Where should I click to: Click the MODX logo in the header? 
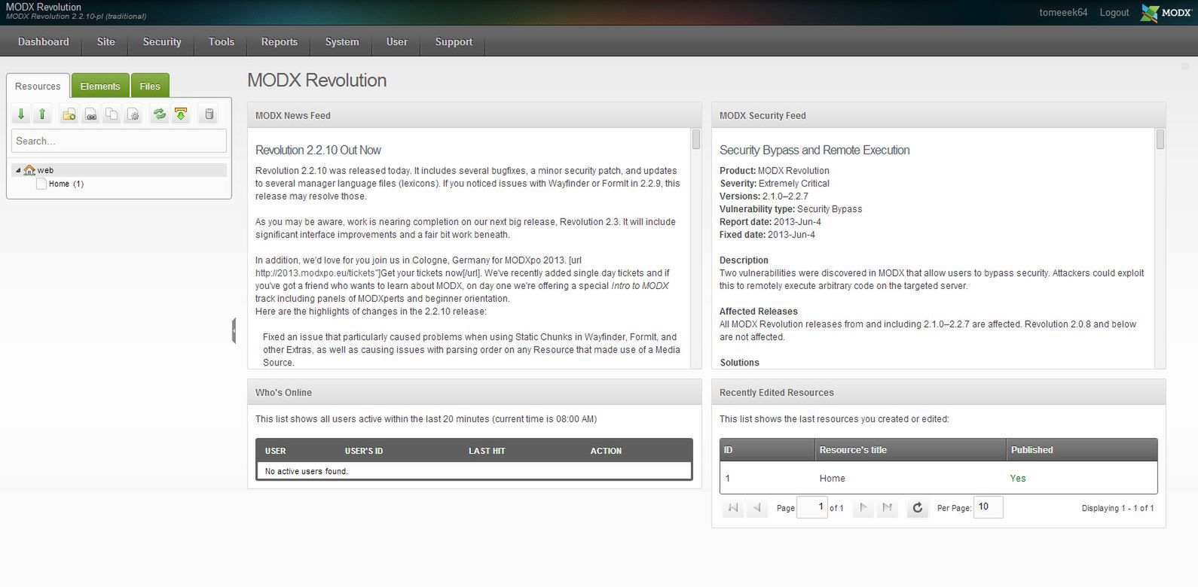coord(1166,13)
